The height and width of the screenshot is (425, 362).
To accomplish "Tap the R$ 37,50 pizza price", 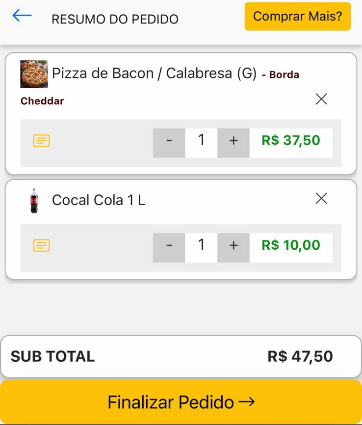I will [291, 141].
